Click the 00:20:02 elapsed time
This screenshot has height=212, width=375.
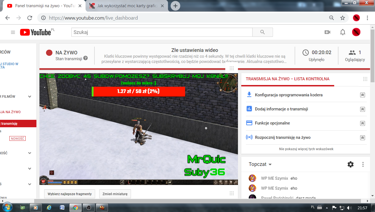click(322, 52)
